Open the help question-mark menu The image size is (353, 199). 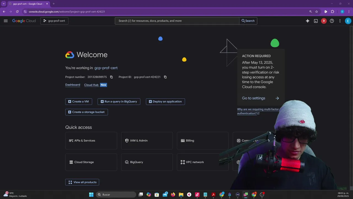[x=332, y=21]
